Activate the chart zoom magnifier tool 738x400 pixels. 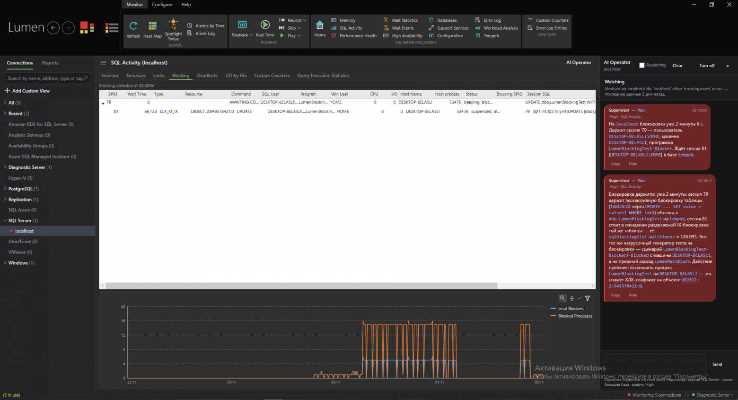[x=562, y=298]
